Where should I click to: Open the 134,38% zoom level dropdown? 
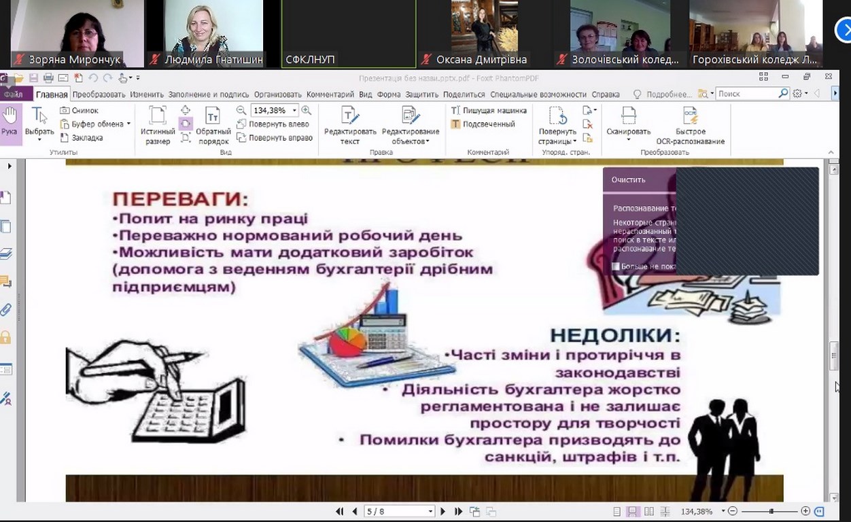click(294, 110)
